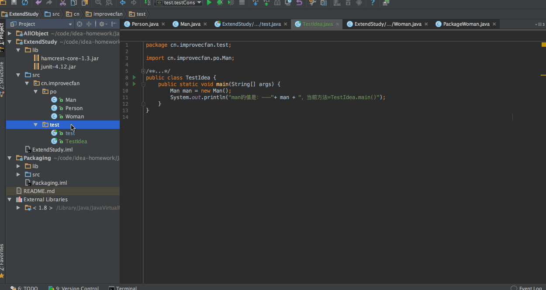Viewport: 546px width, 290px height.
Task: Expand the AllObject module node
Action: coord(10,34)
